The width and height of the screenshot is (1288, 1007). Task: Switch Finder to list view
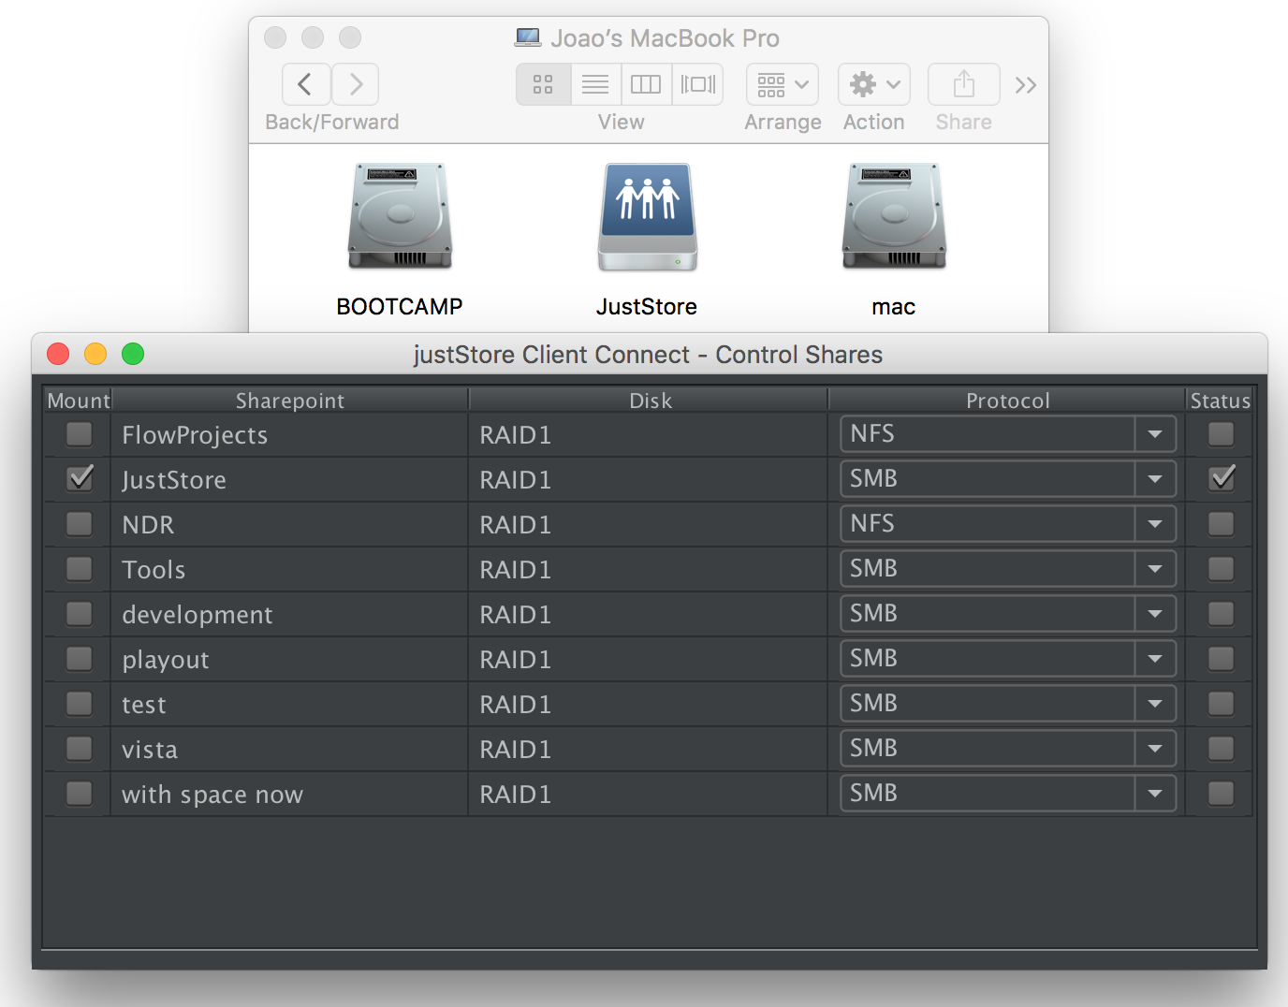(595, 84)
